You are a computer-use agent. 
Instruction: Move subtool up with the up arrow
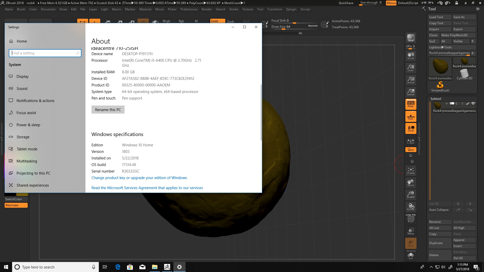point(458,204)
